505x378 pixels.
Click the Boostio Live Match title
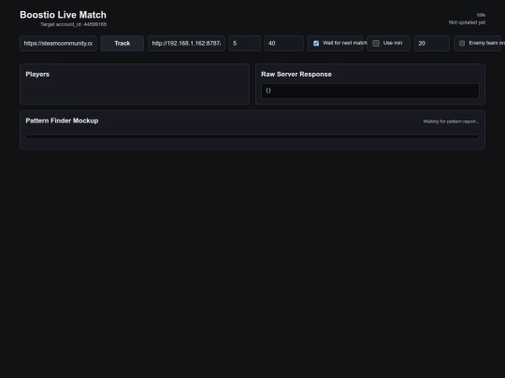tap(64, 15)
